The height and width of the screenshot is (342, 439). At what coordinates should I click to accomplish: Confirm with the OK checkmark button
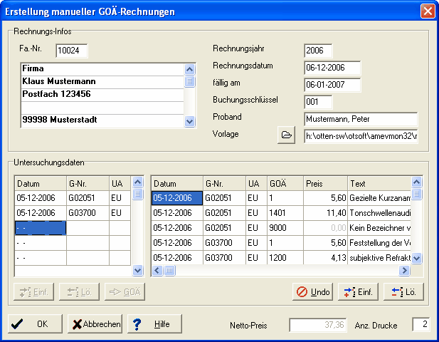[x=35, y=323]
